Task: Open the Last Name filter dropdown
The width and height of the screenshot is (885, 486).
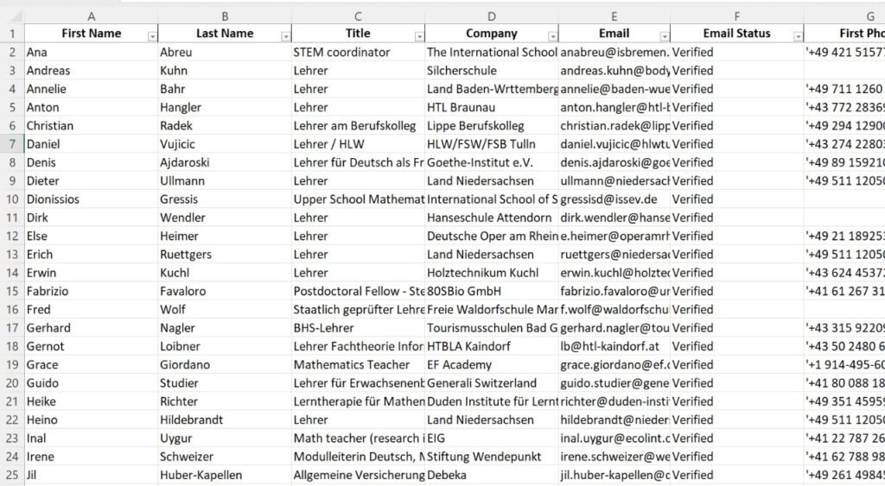Action: pyautogui.click(x=286, y=35)
